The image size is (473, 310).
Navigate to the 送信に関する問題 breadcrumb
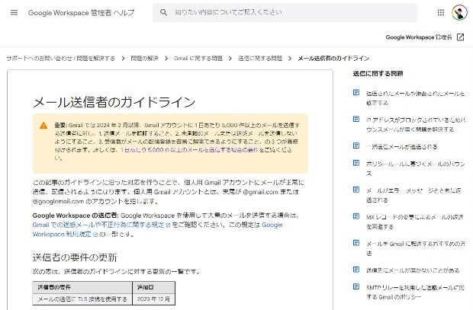(259, 58)
